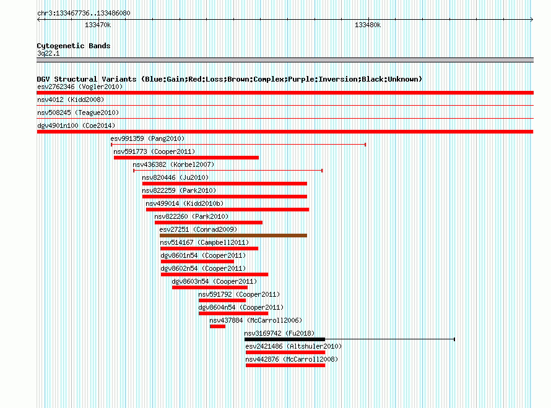Click the esv2762346 (Vogler2010) variant label
The image size is (551, 408).
click(x=80, y=87)
